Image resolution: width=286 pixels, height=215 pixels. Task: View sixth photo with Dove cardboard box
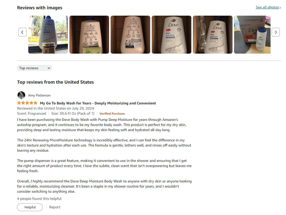(x=252, y=35)
